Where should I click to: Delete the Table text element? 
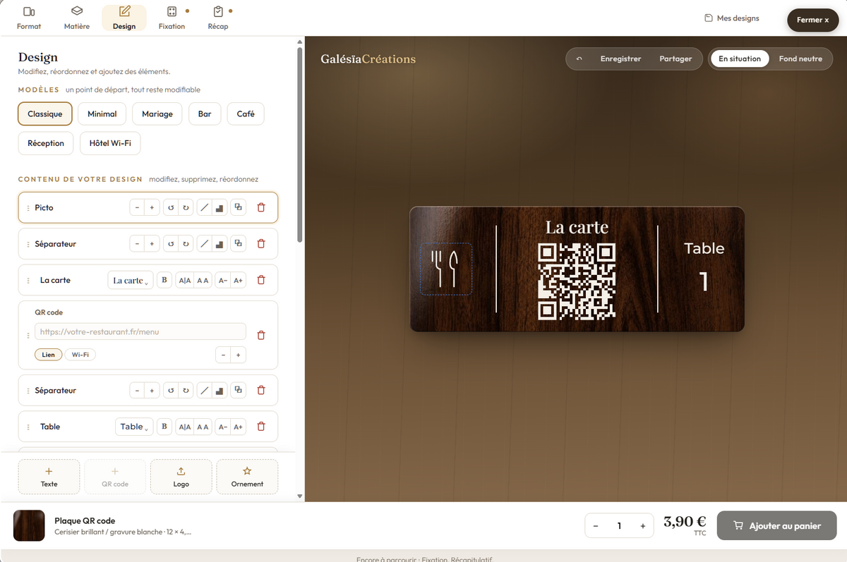261,427
